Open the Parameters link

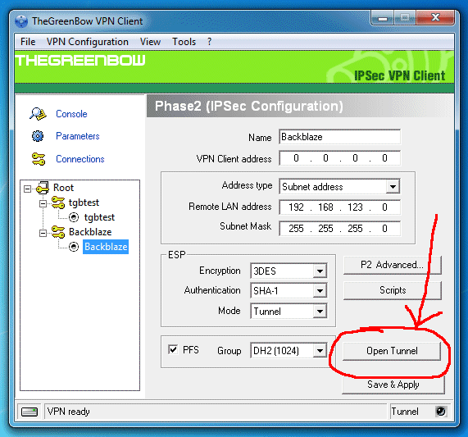click(x=78, y=136)
